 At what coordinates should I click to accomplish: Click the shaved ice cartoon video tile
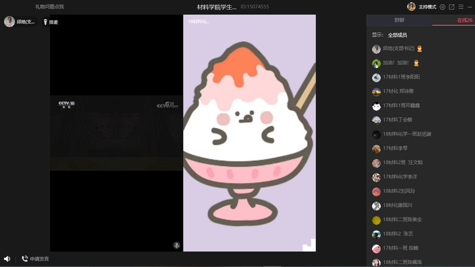pos(249,133)
